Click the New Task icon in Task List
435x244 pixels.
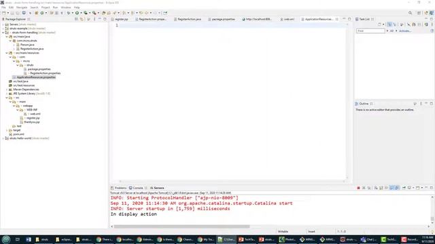point(379,24)
